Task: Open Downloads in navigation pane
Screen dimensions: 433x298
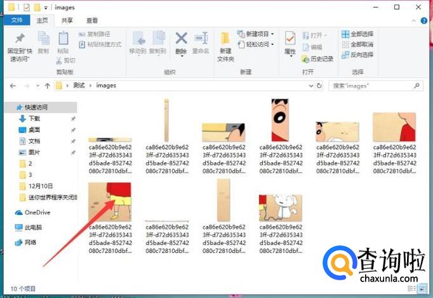Action: click(34, 119)
